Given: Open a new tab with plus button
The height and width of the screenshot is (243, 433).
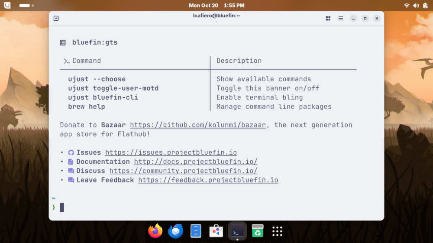Looking at the screenshot, I should click(x=56, y=18).
